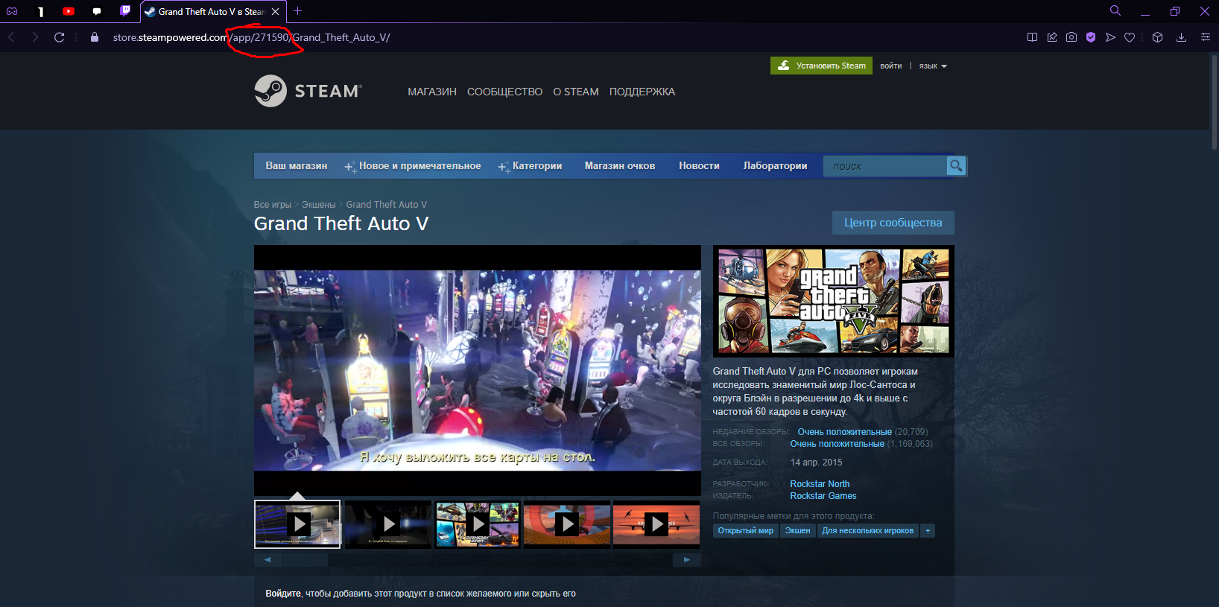This screenshot has width=1219, height=607.
Task: Click the store search input field
Action: 885,166
